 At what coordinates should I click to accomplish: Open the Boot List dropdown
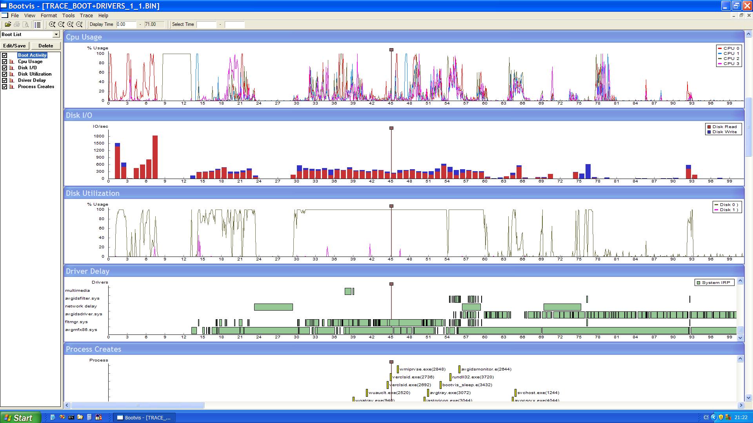tap(56, 34)
